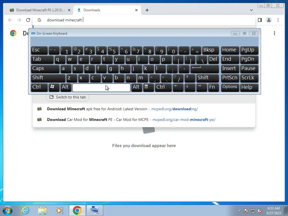The image size is (288, 216).
Task: Open the Windows Start menu
Action: pos(7,210)
